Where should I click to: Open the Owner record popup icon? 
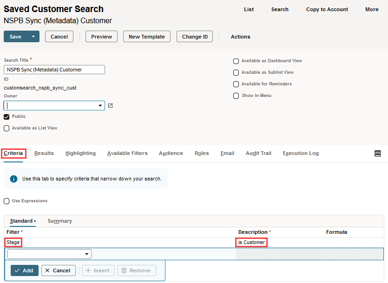pos(111,106)
